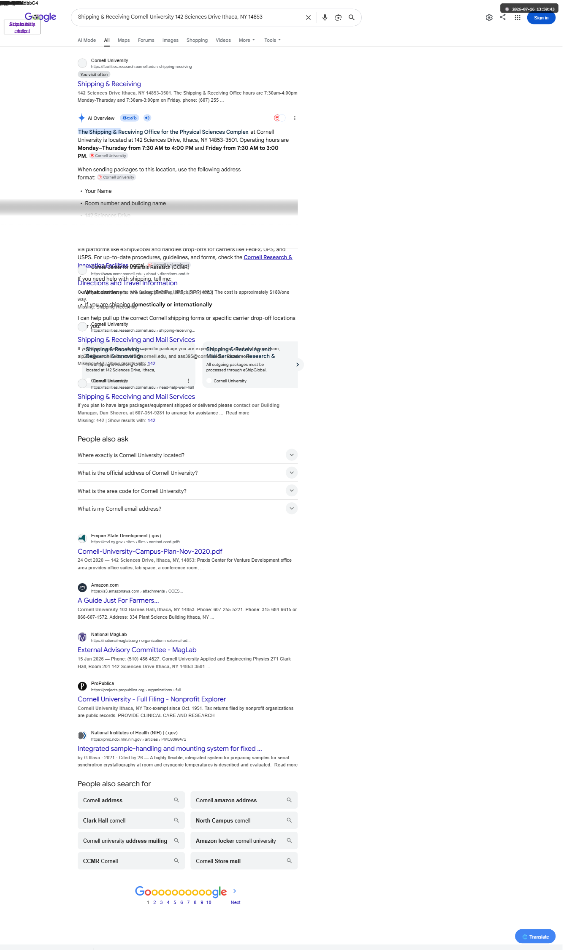The image size is (569, 950).
Task: Switch to the AI Mode tab
Action: click(87, 40)
